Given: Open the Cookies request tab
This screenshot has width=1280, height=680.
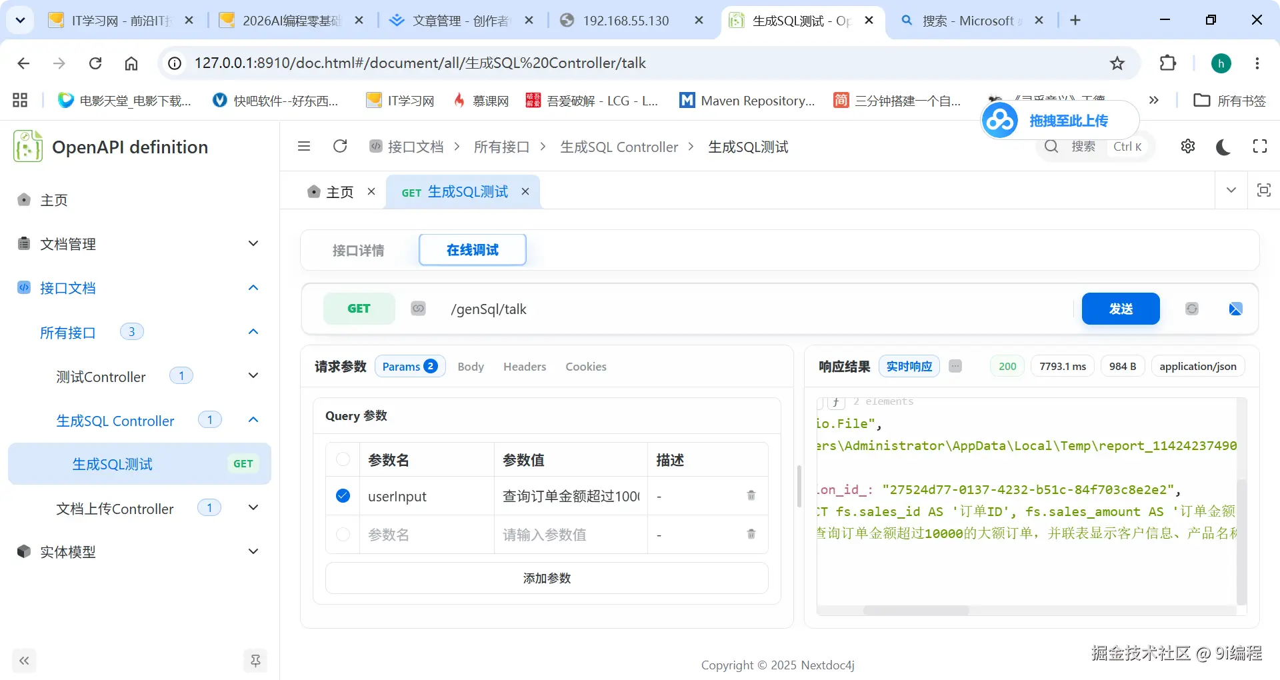Looking at the screenshot, I should (586, 367).
